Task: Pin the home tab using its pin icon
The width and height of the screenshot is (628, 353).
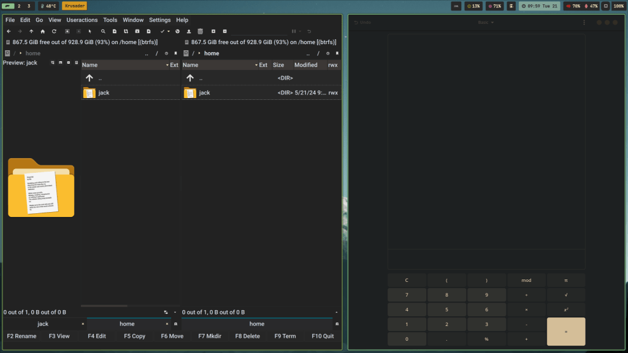Action: pos(176,324)
